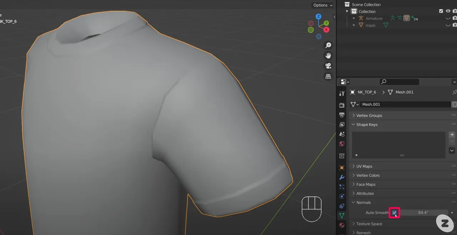Select the green Object Data Properties tab
Screen dimensions: 457x235
(x=342, y=215)
